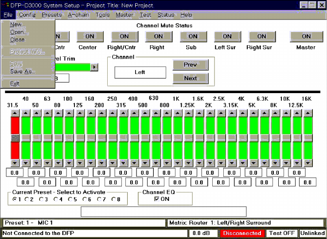Toggle the Master mute ON button

tap(306, 36)
